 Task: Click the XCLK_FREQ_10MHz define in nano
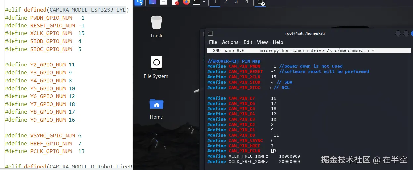tap(254, 156)
